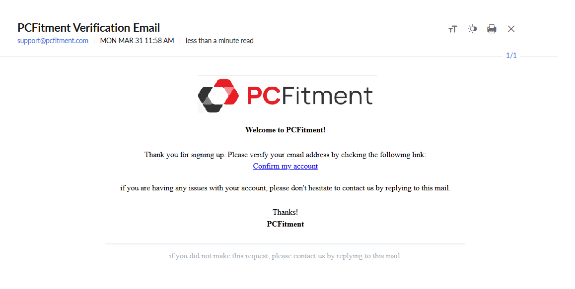Click the gray did-not-make-this-request footer note
Screen dimensions: 575x289
[285, 256]
